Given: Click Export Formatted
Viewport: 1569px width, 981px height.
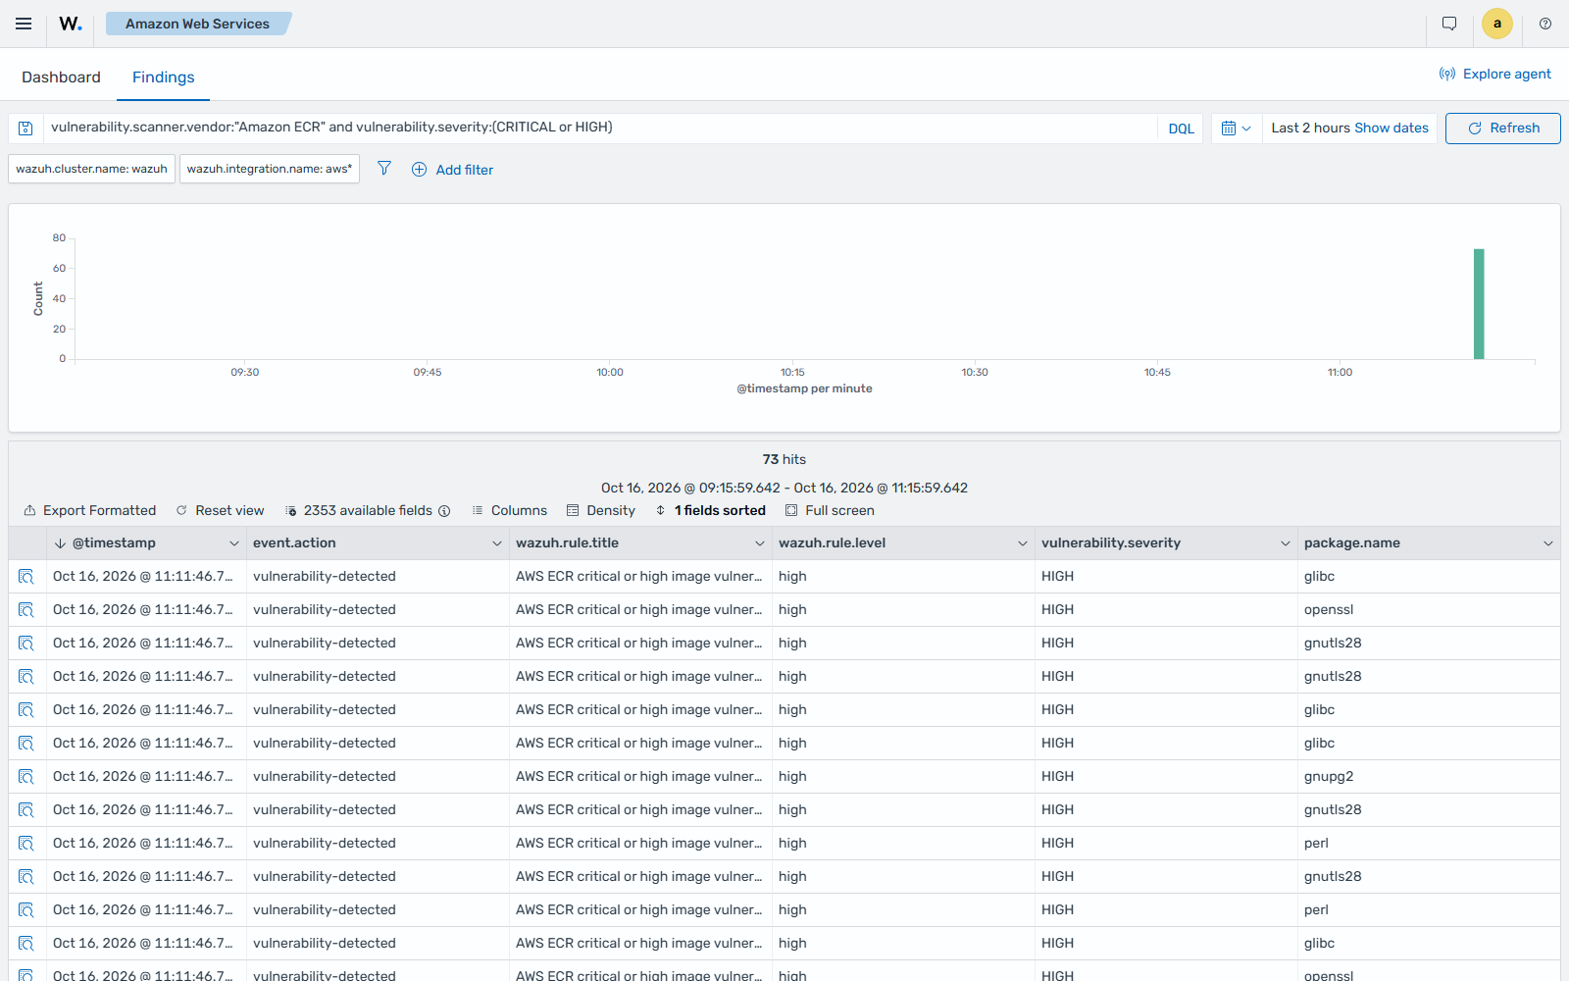Looking at the screenshot, I should pos(90,510).
